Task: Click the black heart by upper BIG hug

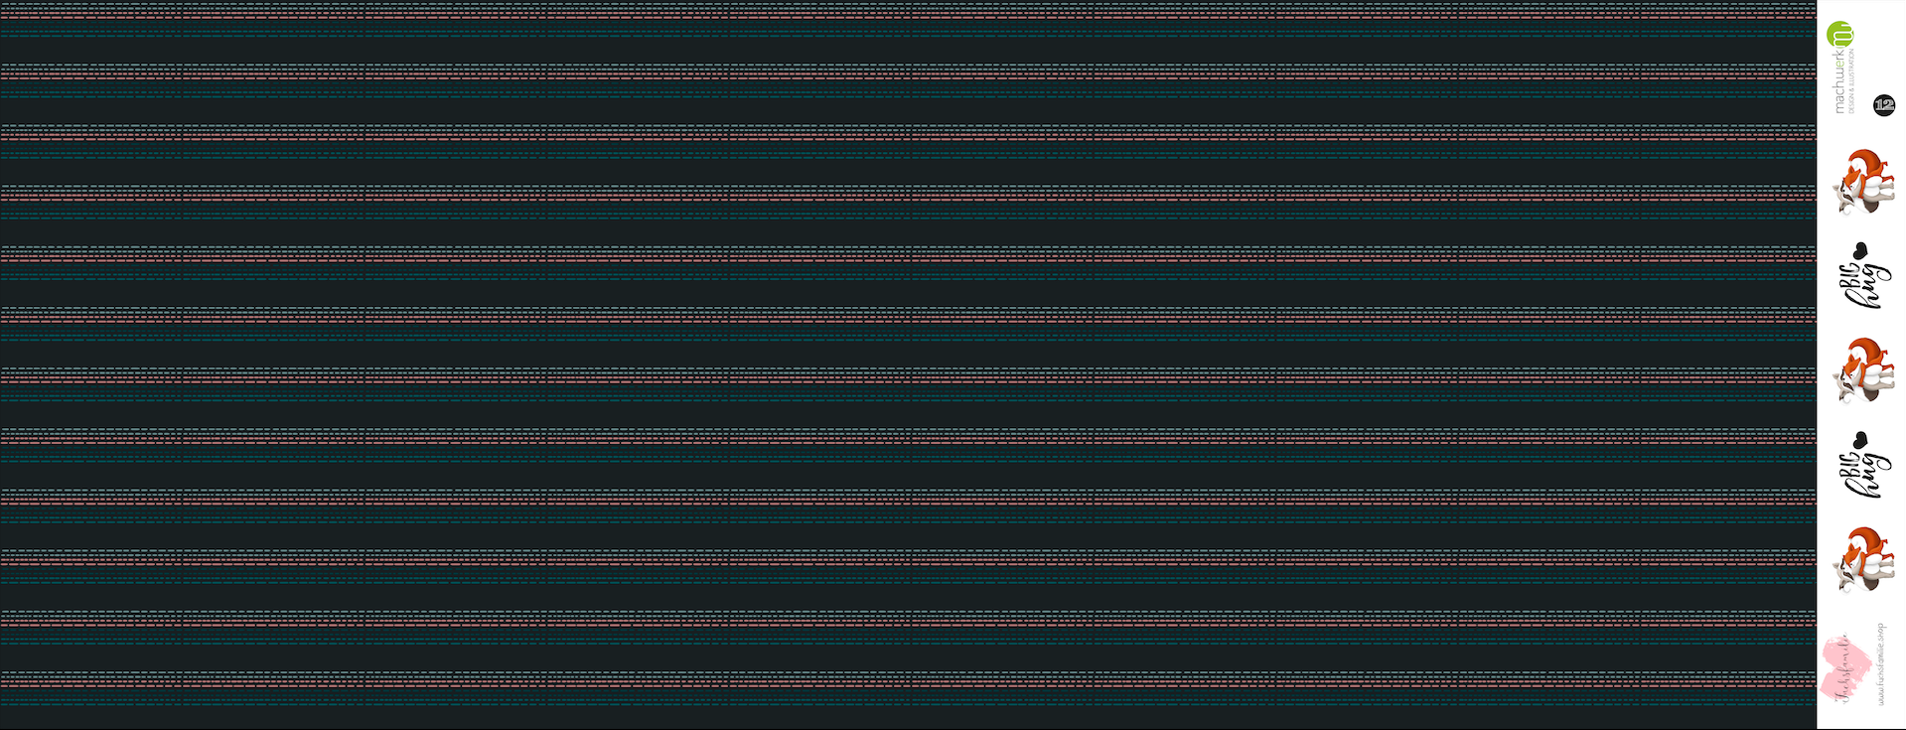Action: click(x=1862, y=250)
